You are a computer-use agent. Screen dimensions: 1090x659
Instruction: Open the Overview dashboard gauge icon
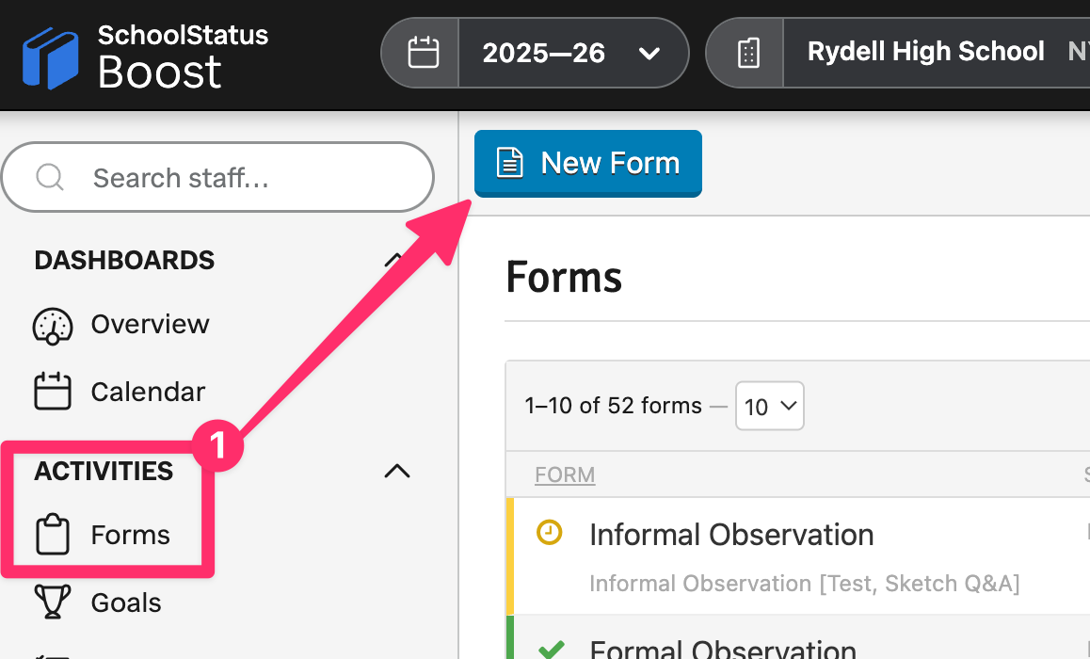click(x=52, y=326)
